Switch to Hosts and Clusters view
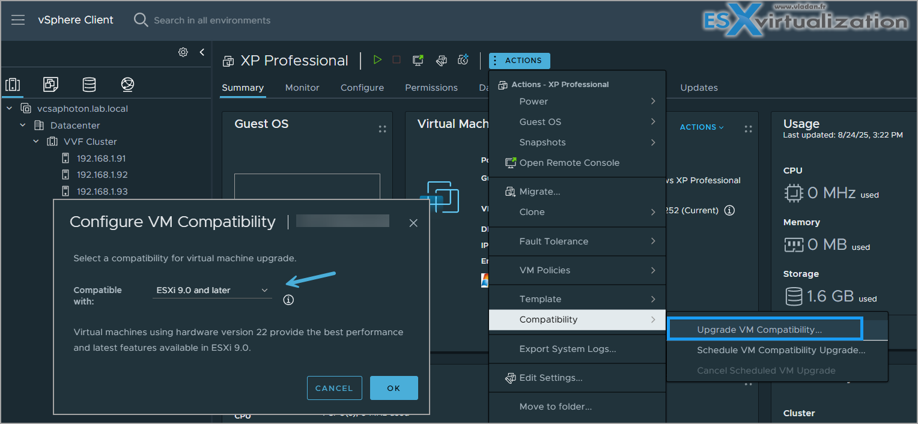Viewport: 918px width, 424px height. [x=13, y=84]
